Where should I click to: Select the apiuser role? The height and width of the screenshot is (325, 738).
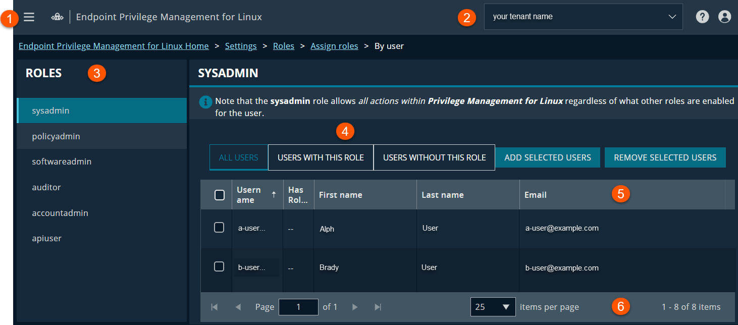tap(102, 238)
